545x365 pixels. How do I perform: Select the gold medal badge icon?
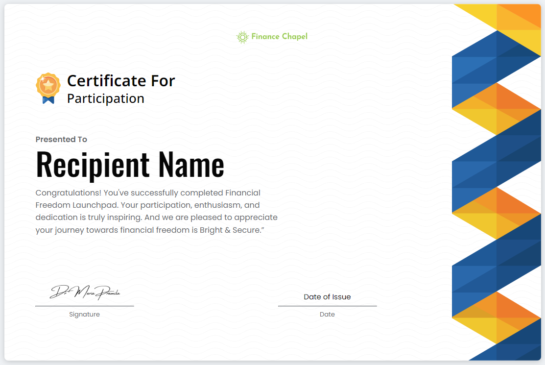tap(48, 85)
